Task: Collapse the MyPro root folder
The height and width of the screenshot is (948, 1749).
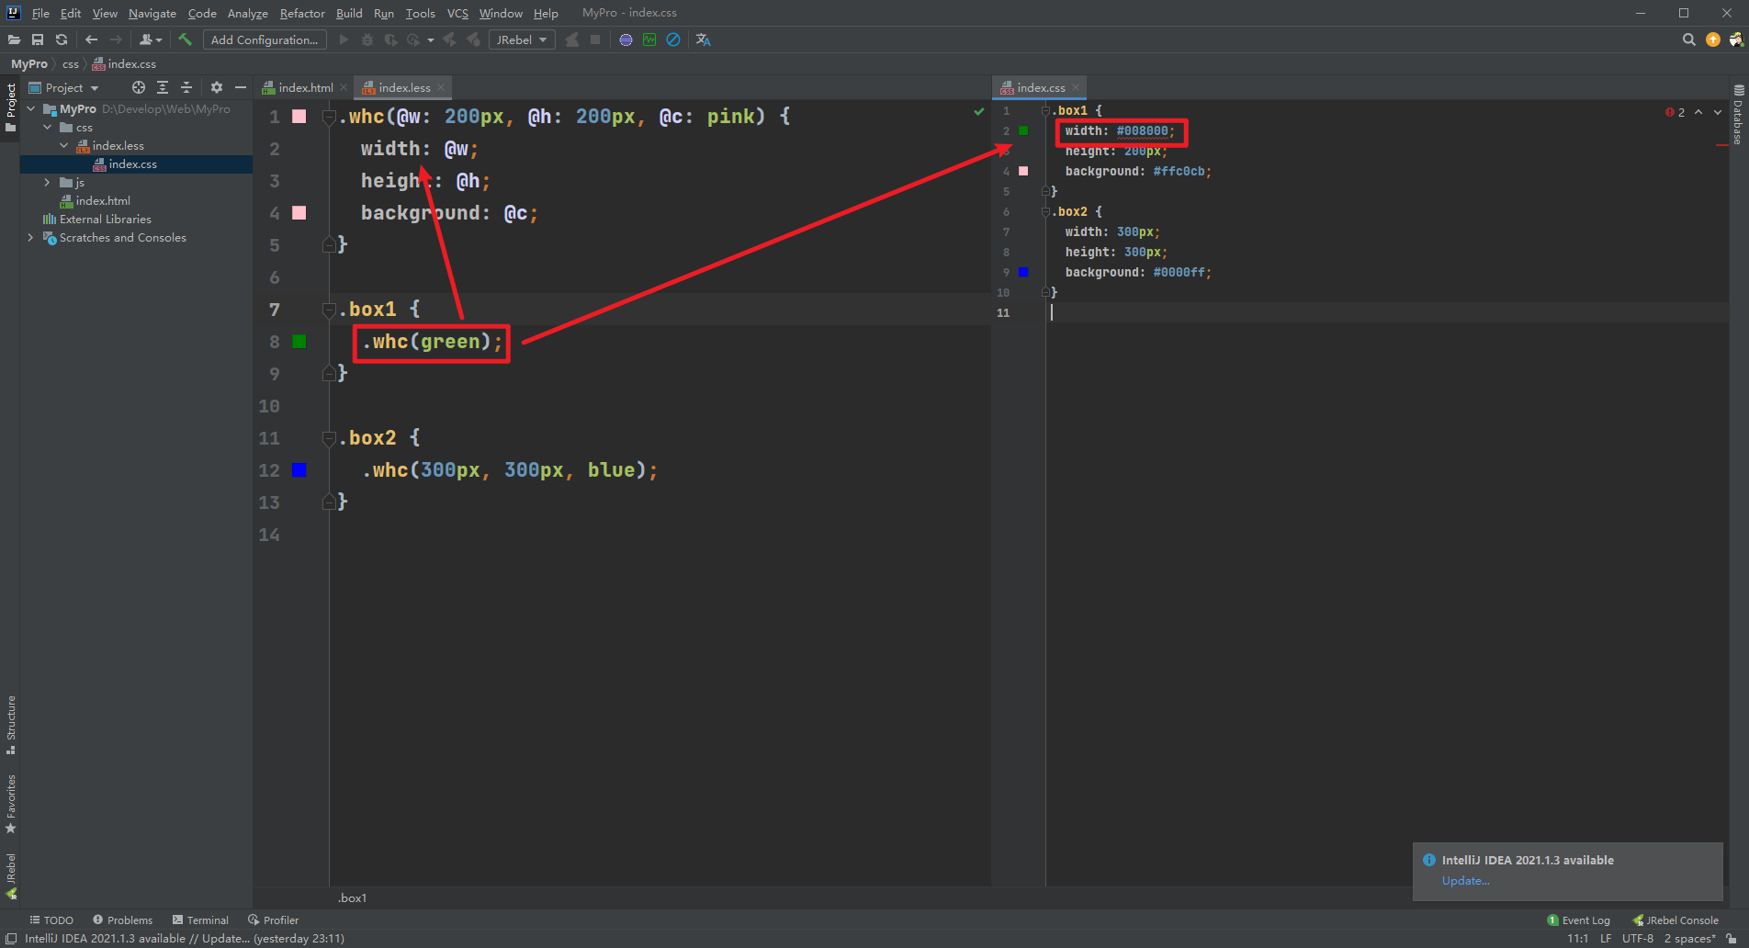Action: (30, 108)
